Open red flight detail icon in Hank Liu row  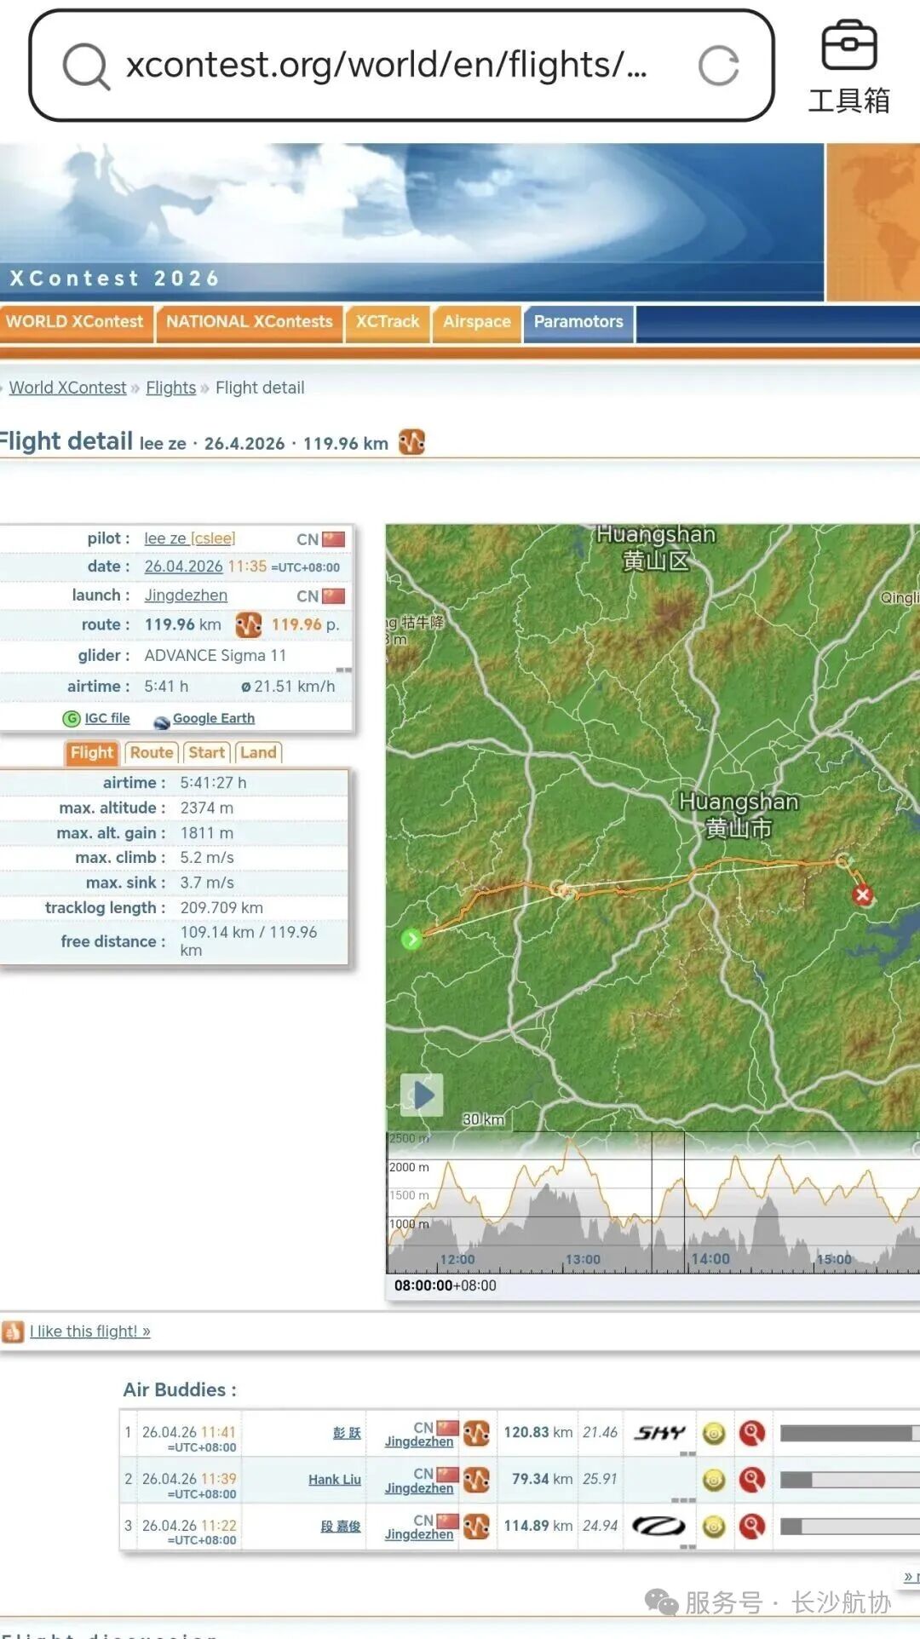(752, 1480)
